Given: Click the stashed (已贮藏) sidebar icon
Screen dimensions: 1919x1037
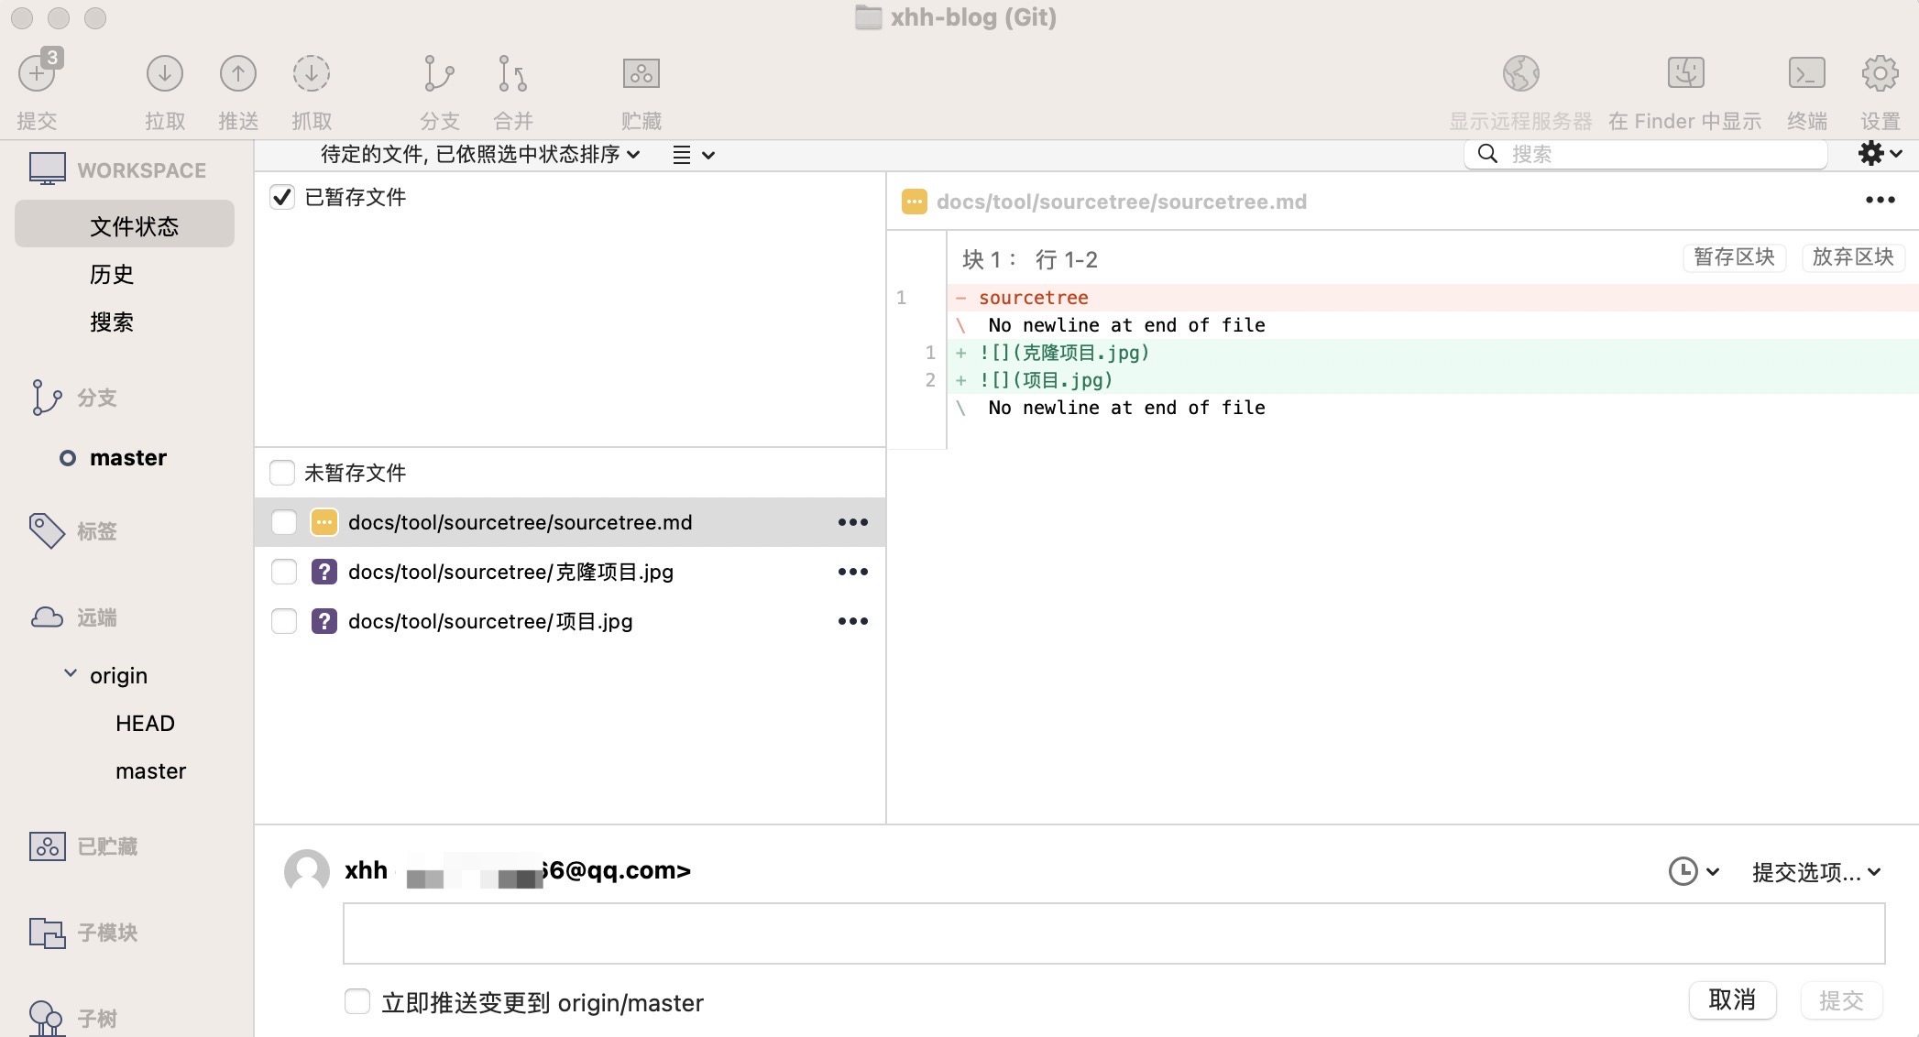Looking at the screenshot, I should click(x=48, y=846).
